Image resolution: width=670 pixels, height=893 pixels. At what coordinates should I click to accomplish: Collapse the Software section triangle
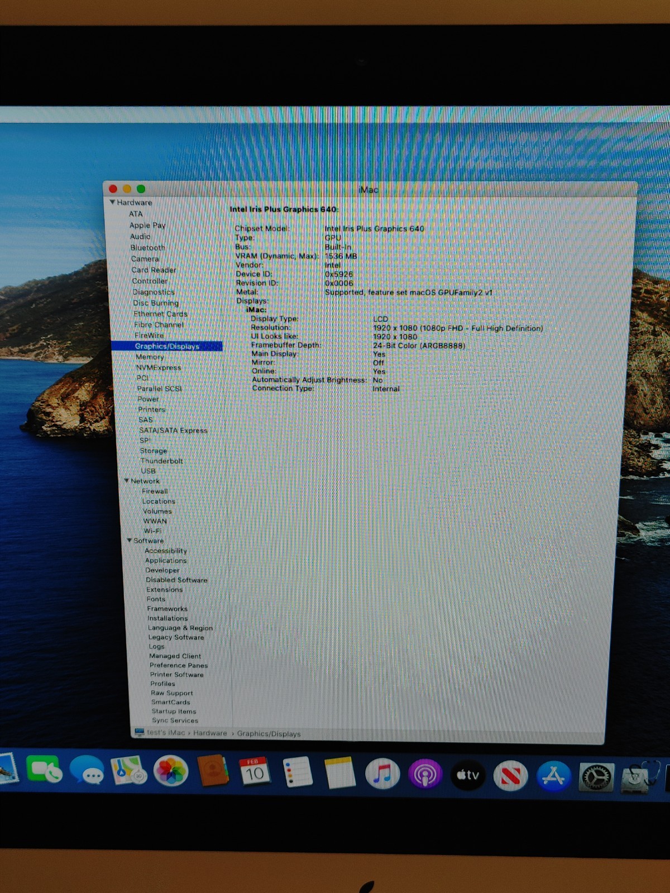click(x=130, y=540)
